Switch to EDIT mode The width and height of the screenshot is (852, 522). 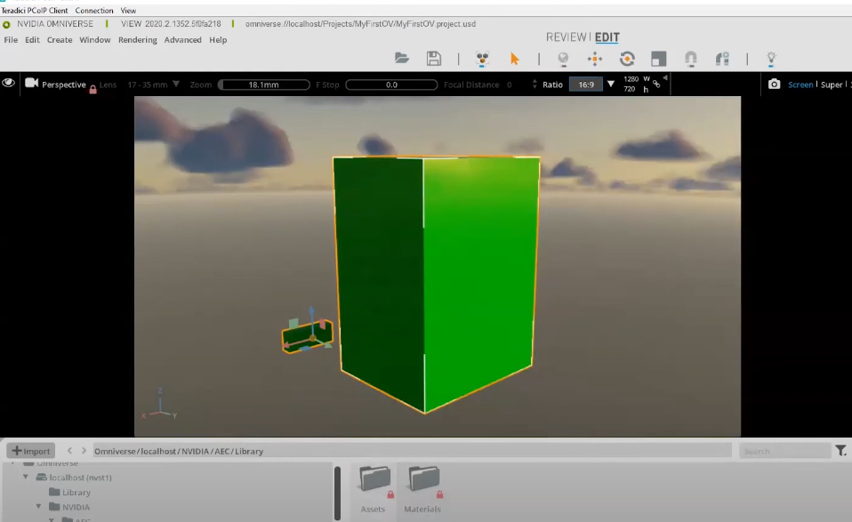[x=607, y=37]
